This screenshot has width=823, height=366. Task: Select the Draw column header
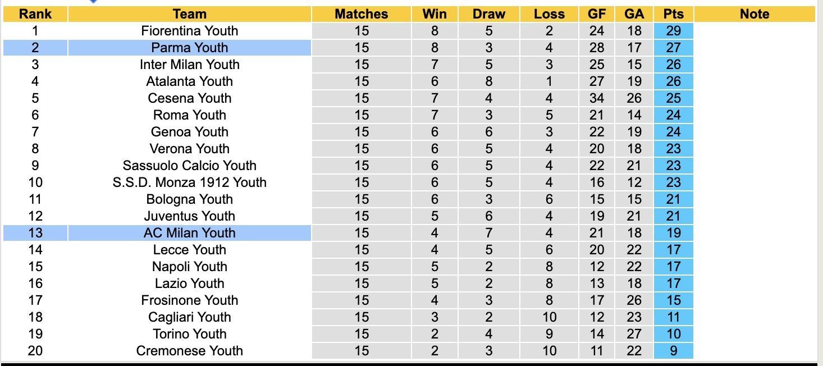(488, 14)
